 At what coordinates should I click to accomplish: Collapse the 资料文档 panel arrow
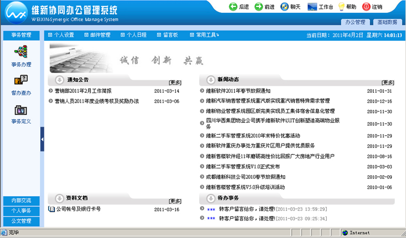point(60,198)
